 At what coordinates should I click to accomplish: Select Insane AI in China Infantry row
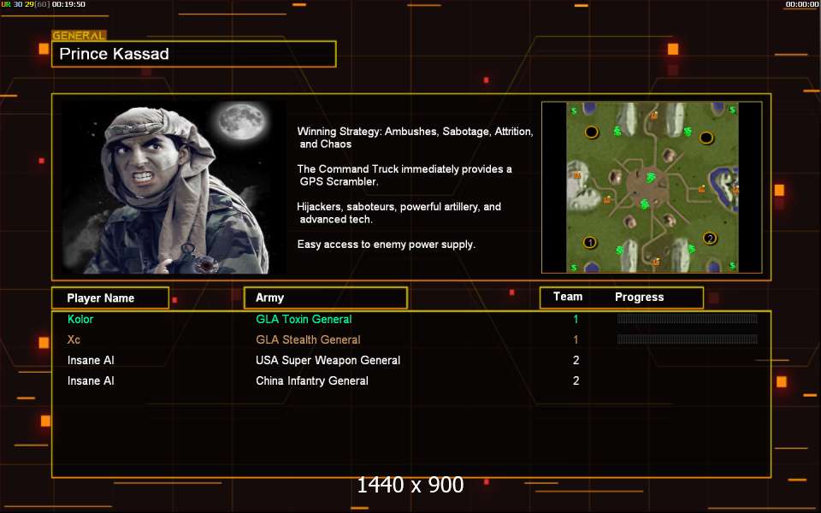coord(91,381)
